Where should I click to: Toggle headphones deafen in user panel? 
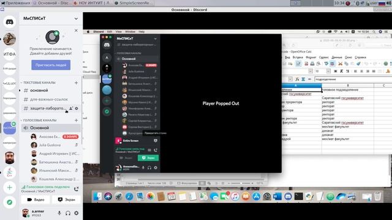(68, 213)
